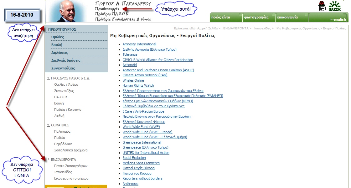Open Ομιλίες / Άρθρα sidebar item
Viewport: 351px width, 188px height.
66,84
